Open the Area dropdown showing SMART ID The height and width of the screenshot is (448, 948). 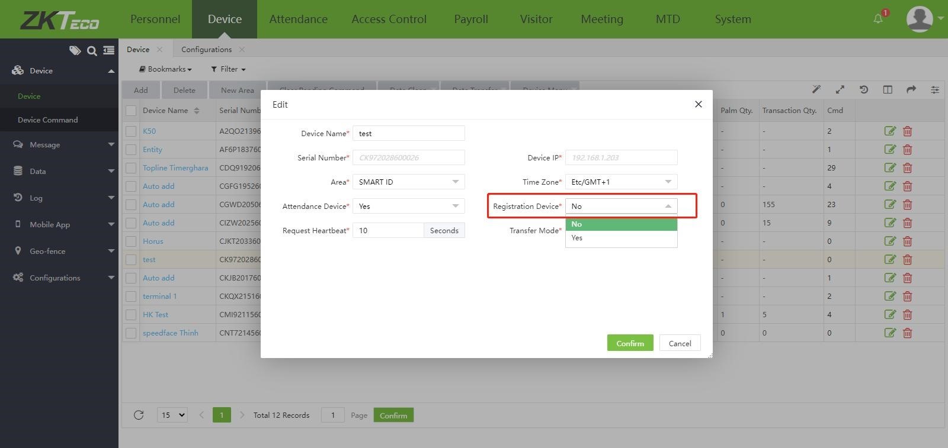click(x=408, y=182)
